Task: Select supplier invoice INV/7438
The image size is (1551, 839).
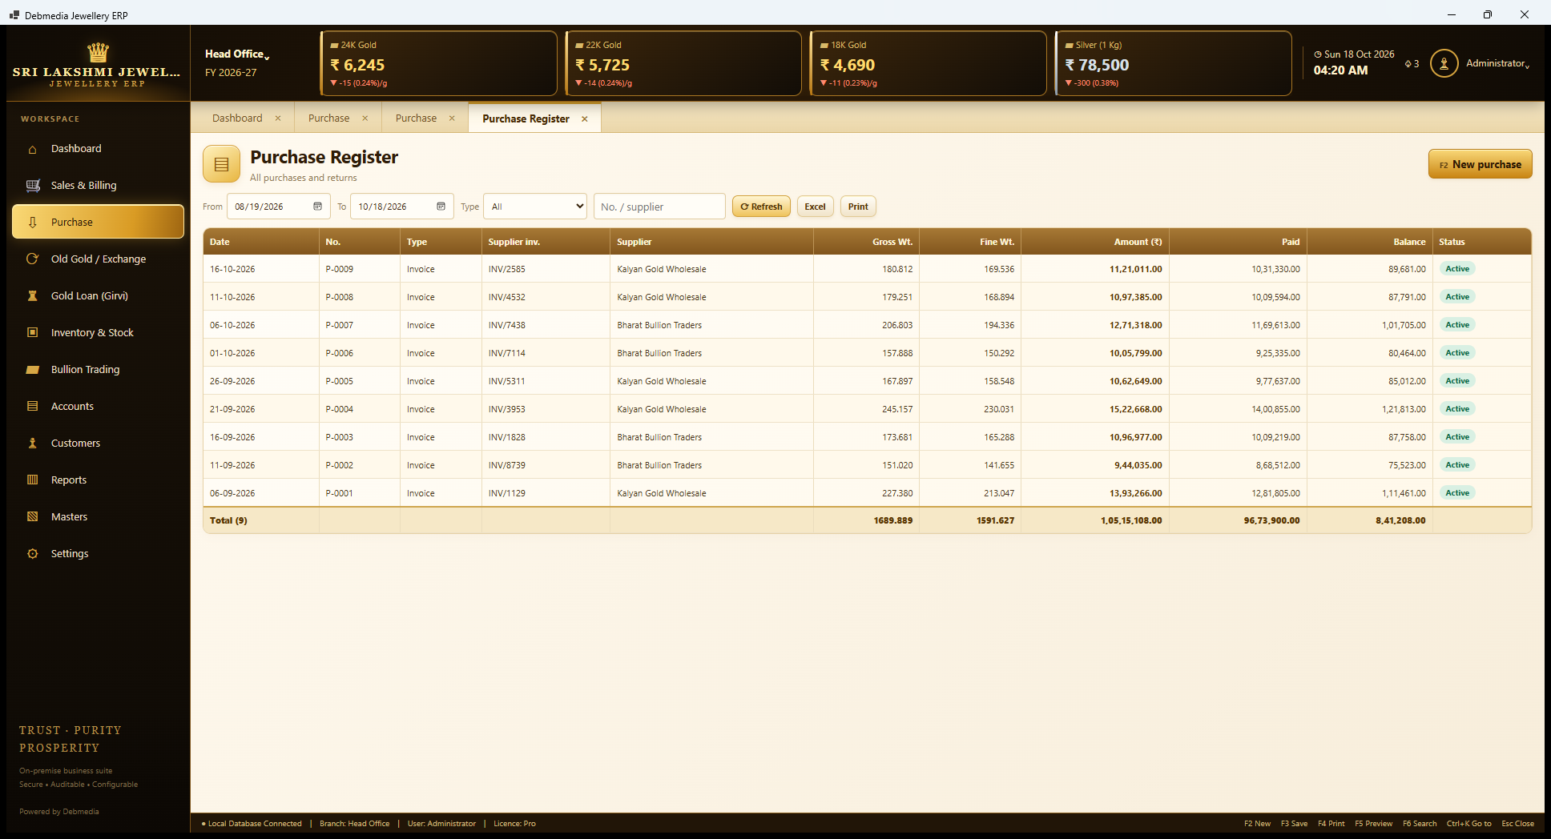Action: 507,326
